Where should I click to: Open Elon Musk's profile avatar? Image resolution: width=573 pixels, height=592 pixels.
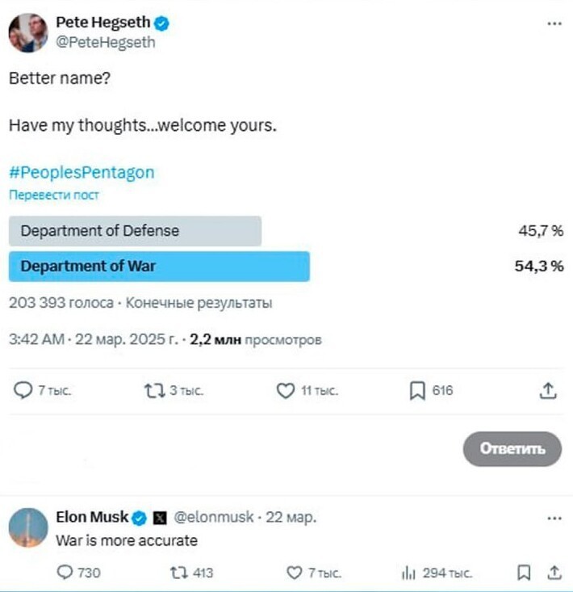pyautogui.click(x=28, y=527)
